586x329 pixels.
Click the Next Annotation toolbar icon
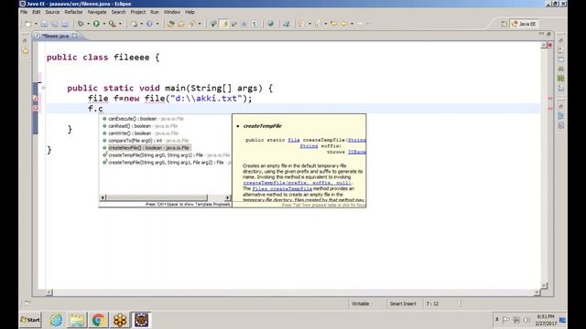click(301, 24)
